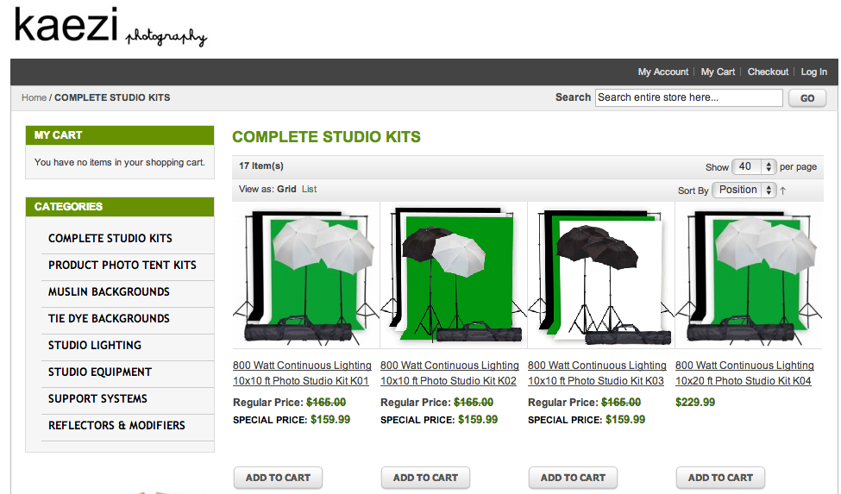
Task: Go to Home breadcrumb link
Action: (34, 97)
